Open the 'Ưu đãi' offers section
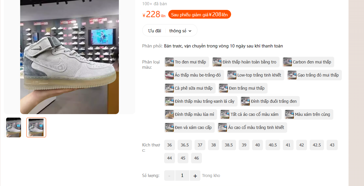Image resolution: width=364 pixels, height=186 pixels. (155, 31)
